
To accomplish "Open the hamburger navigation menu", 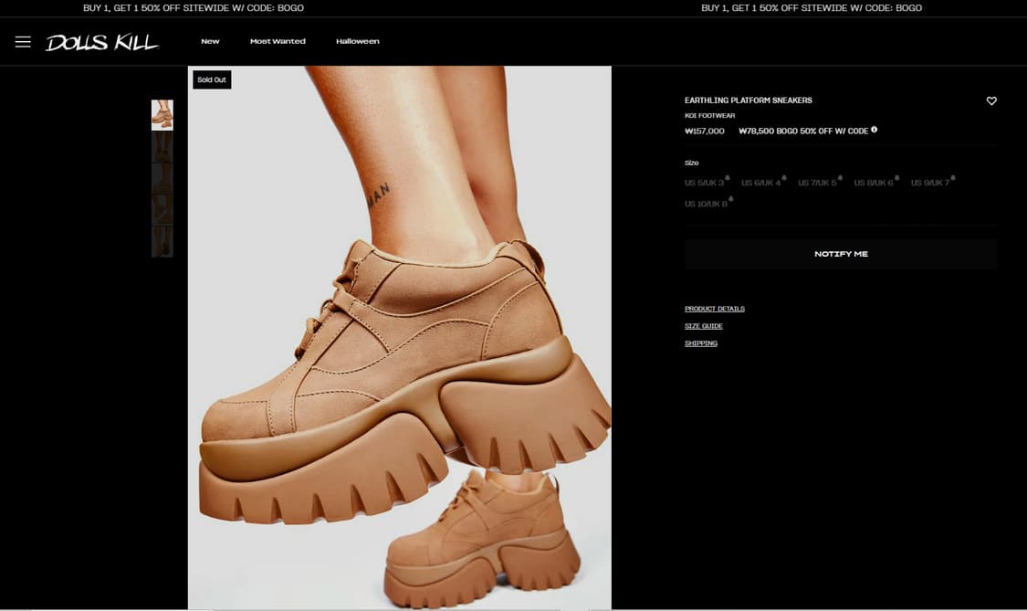I will 23,42.
